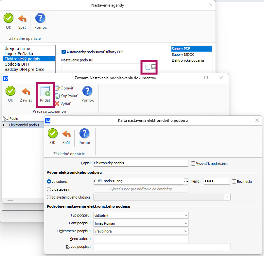Click the Vyňať delete icon
This screenshot has height=256, width=264.
[x=58, y=104]
